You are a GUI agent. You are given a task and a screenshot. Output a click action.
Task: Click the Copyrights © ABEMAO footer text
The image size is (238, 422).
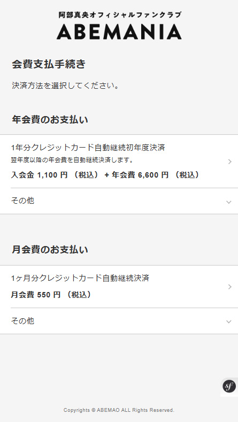pos(119,410)
